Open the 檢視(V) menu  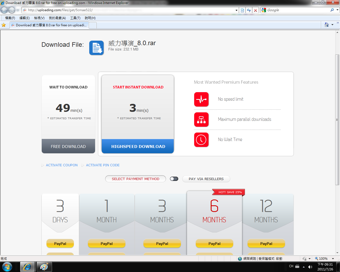tap(39, 18)
